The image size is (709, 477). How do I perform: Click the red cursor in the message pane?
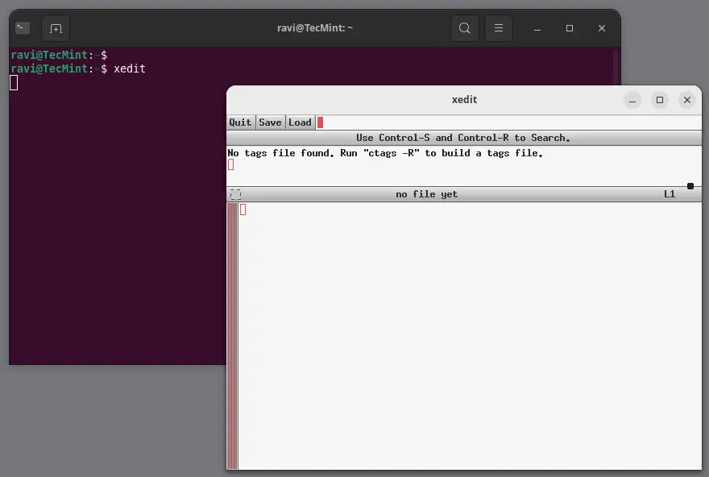230,164
